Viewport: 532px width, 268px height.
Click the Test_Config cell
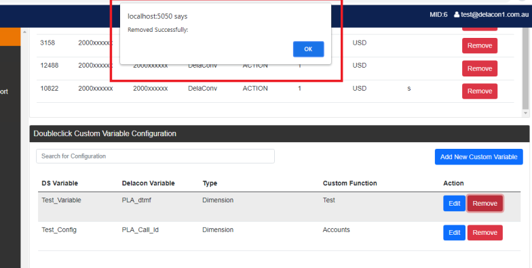(x=59, y=230)
